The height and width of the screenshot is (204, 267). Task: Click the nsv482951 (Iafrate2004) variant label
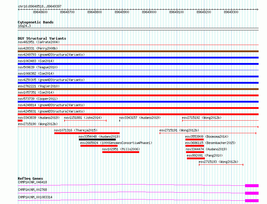pyautogui.click(x=39, y=42)
